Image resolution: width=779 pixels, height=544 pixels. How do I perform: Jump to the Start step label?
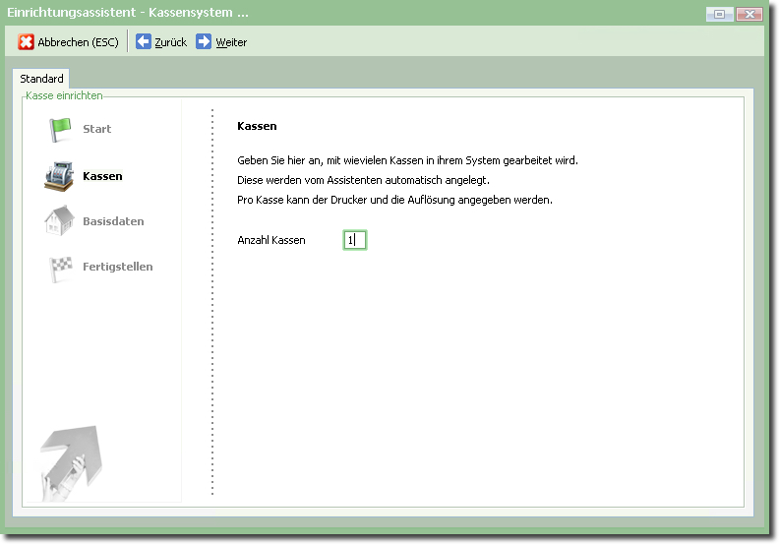(96, 129)
